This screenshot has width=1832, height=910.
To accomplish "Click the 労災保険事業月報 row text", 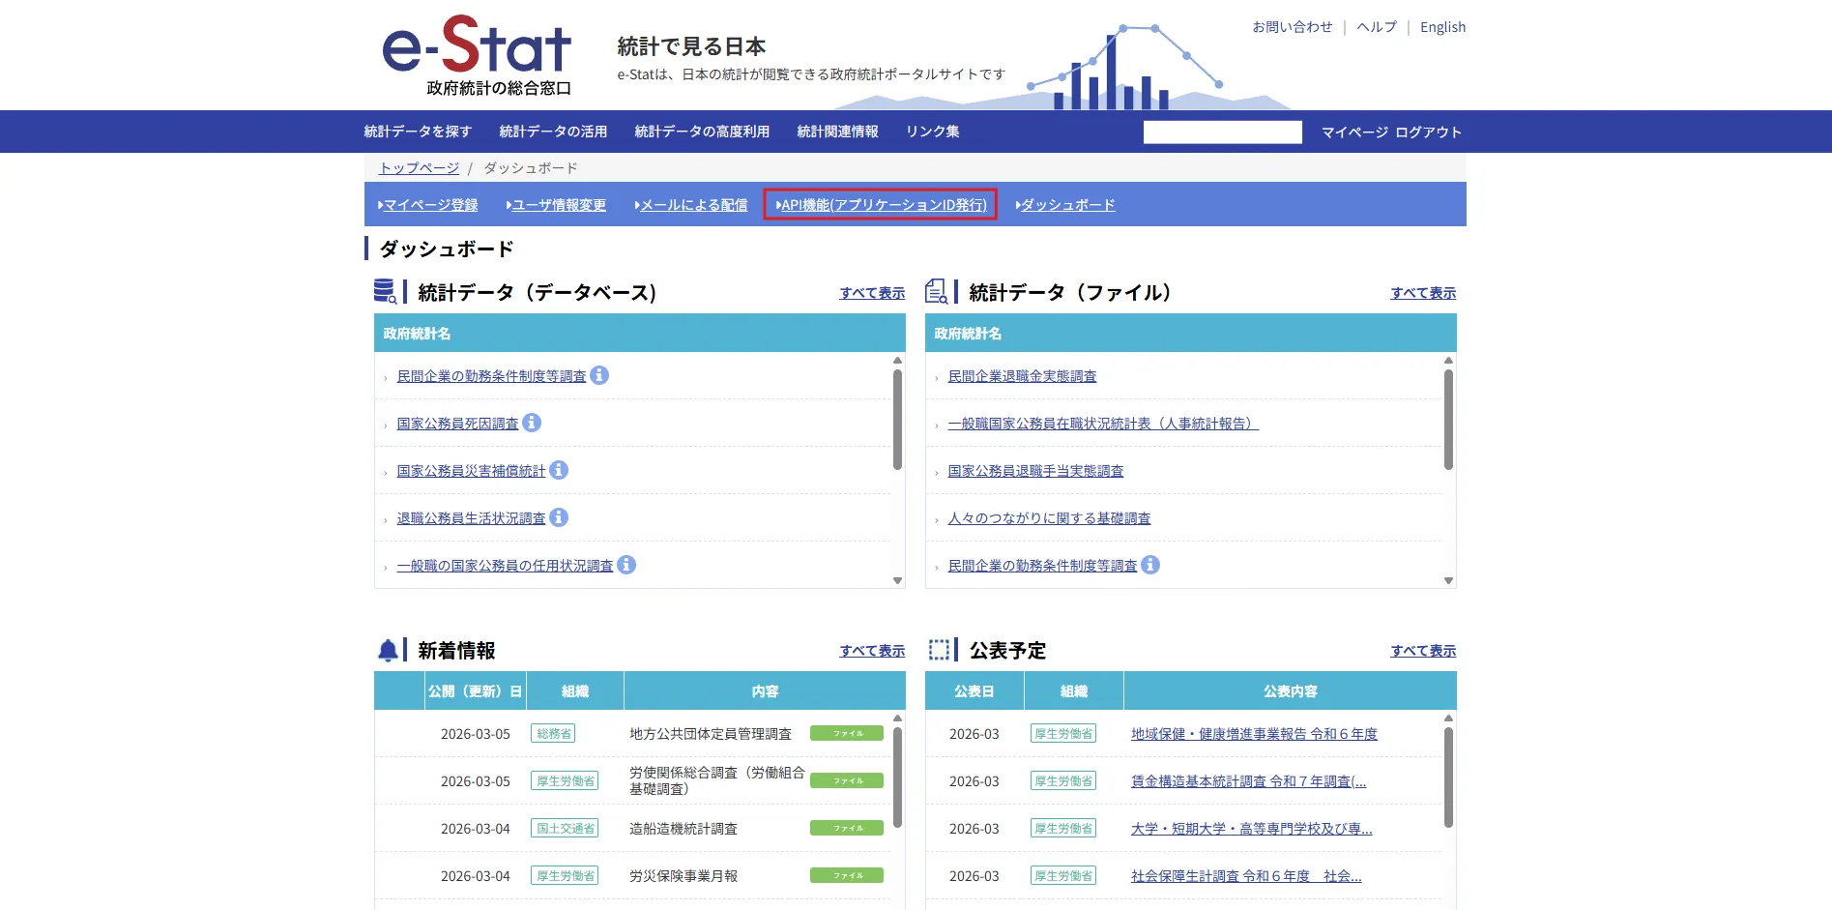I will (x=683, y=876).
